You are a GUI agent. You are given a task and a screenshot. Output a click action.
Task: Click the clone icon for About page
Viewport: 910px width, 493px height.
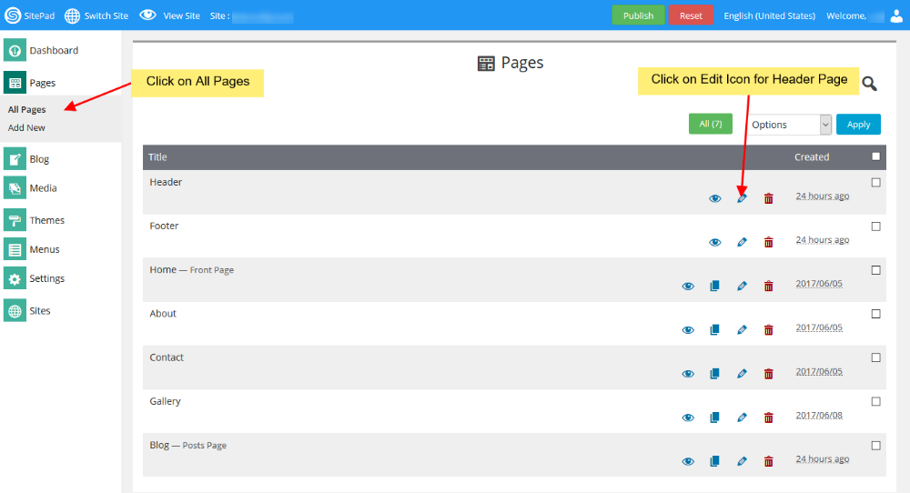point(714,329)
